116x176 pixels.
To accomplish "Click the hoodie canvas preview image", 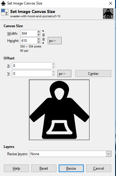I will tap(59, 110).
